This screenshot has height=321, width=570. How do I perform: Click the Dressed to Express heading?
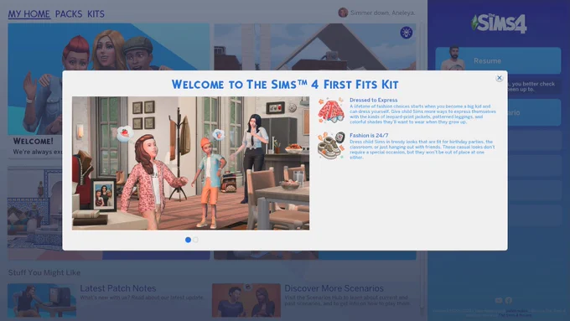click(x=373, y=100)
